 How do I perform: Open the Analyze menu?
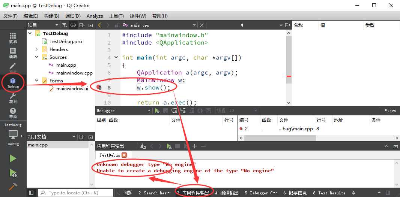tap(95, 16)
